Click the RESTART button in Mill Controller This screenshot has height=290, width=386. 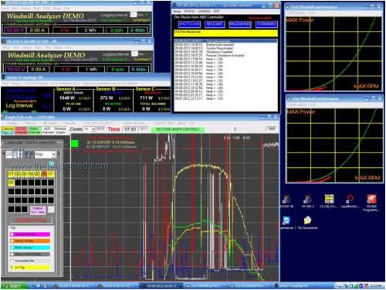click(215, 24)
